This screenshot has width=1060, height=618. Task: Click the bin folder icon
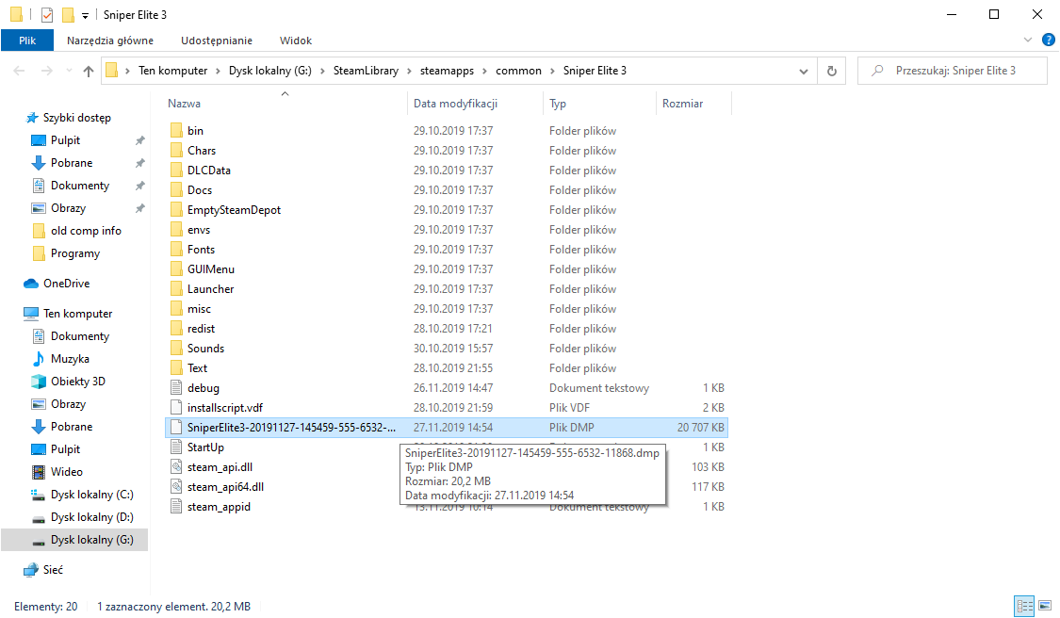pyautogui.click(x=176, y=131)
